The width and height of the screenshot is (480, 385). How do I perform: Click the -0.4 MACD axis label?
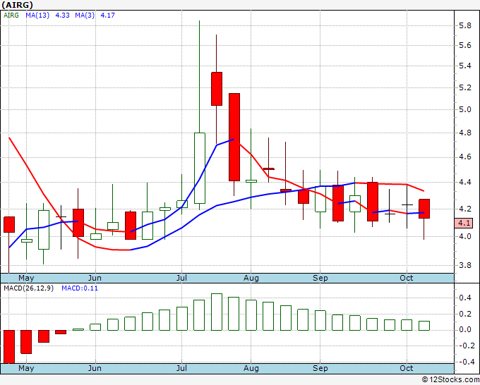click(463, 362)
